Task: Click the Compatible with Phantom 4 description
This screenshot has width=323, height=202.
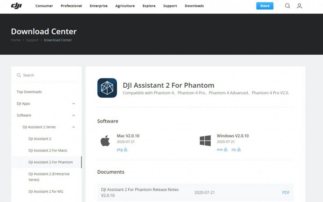Action: click(206, 93)
